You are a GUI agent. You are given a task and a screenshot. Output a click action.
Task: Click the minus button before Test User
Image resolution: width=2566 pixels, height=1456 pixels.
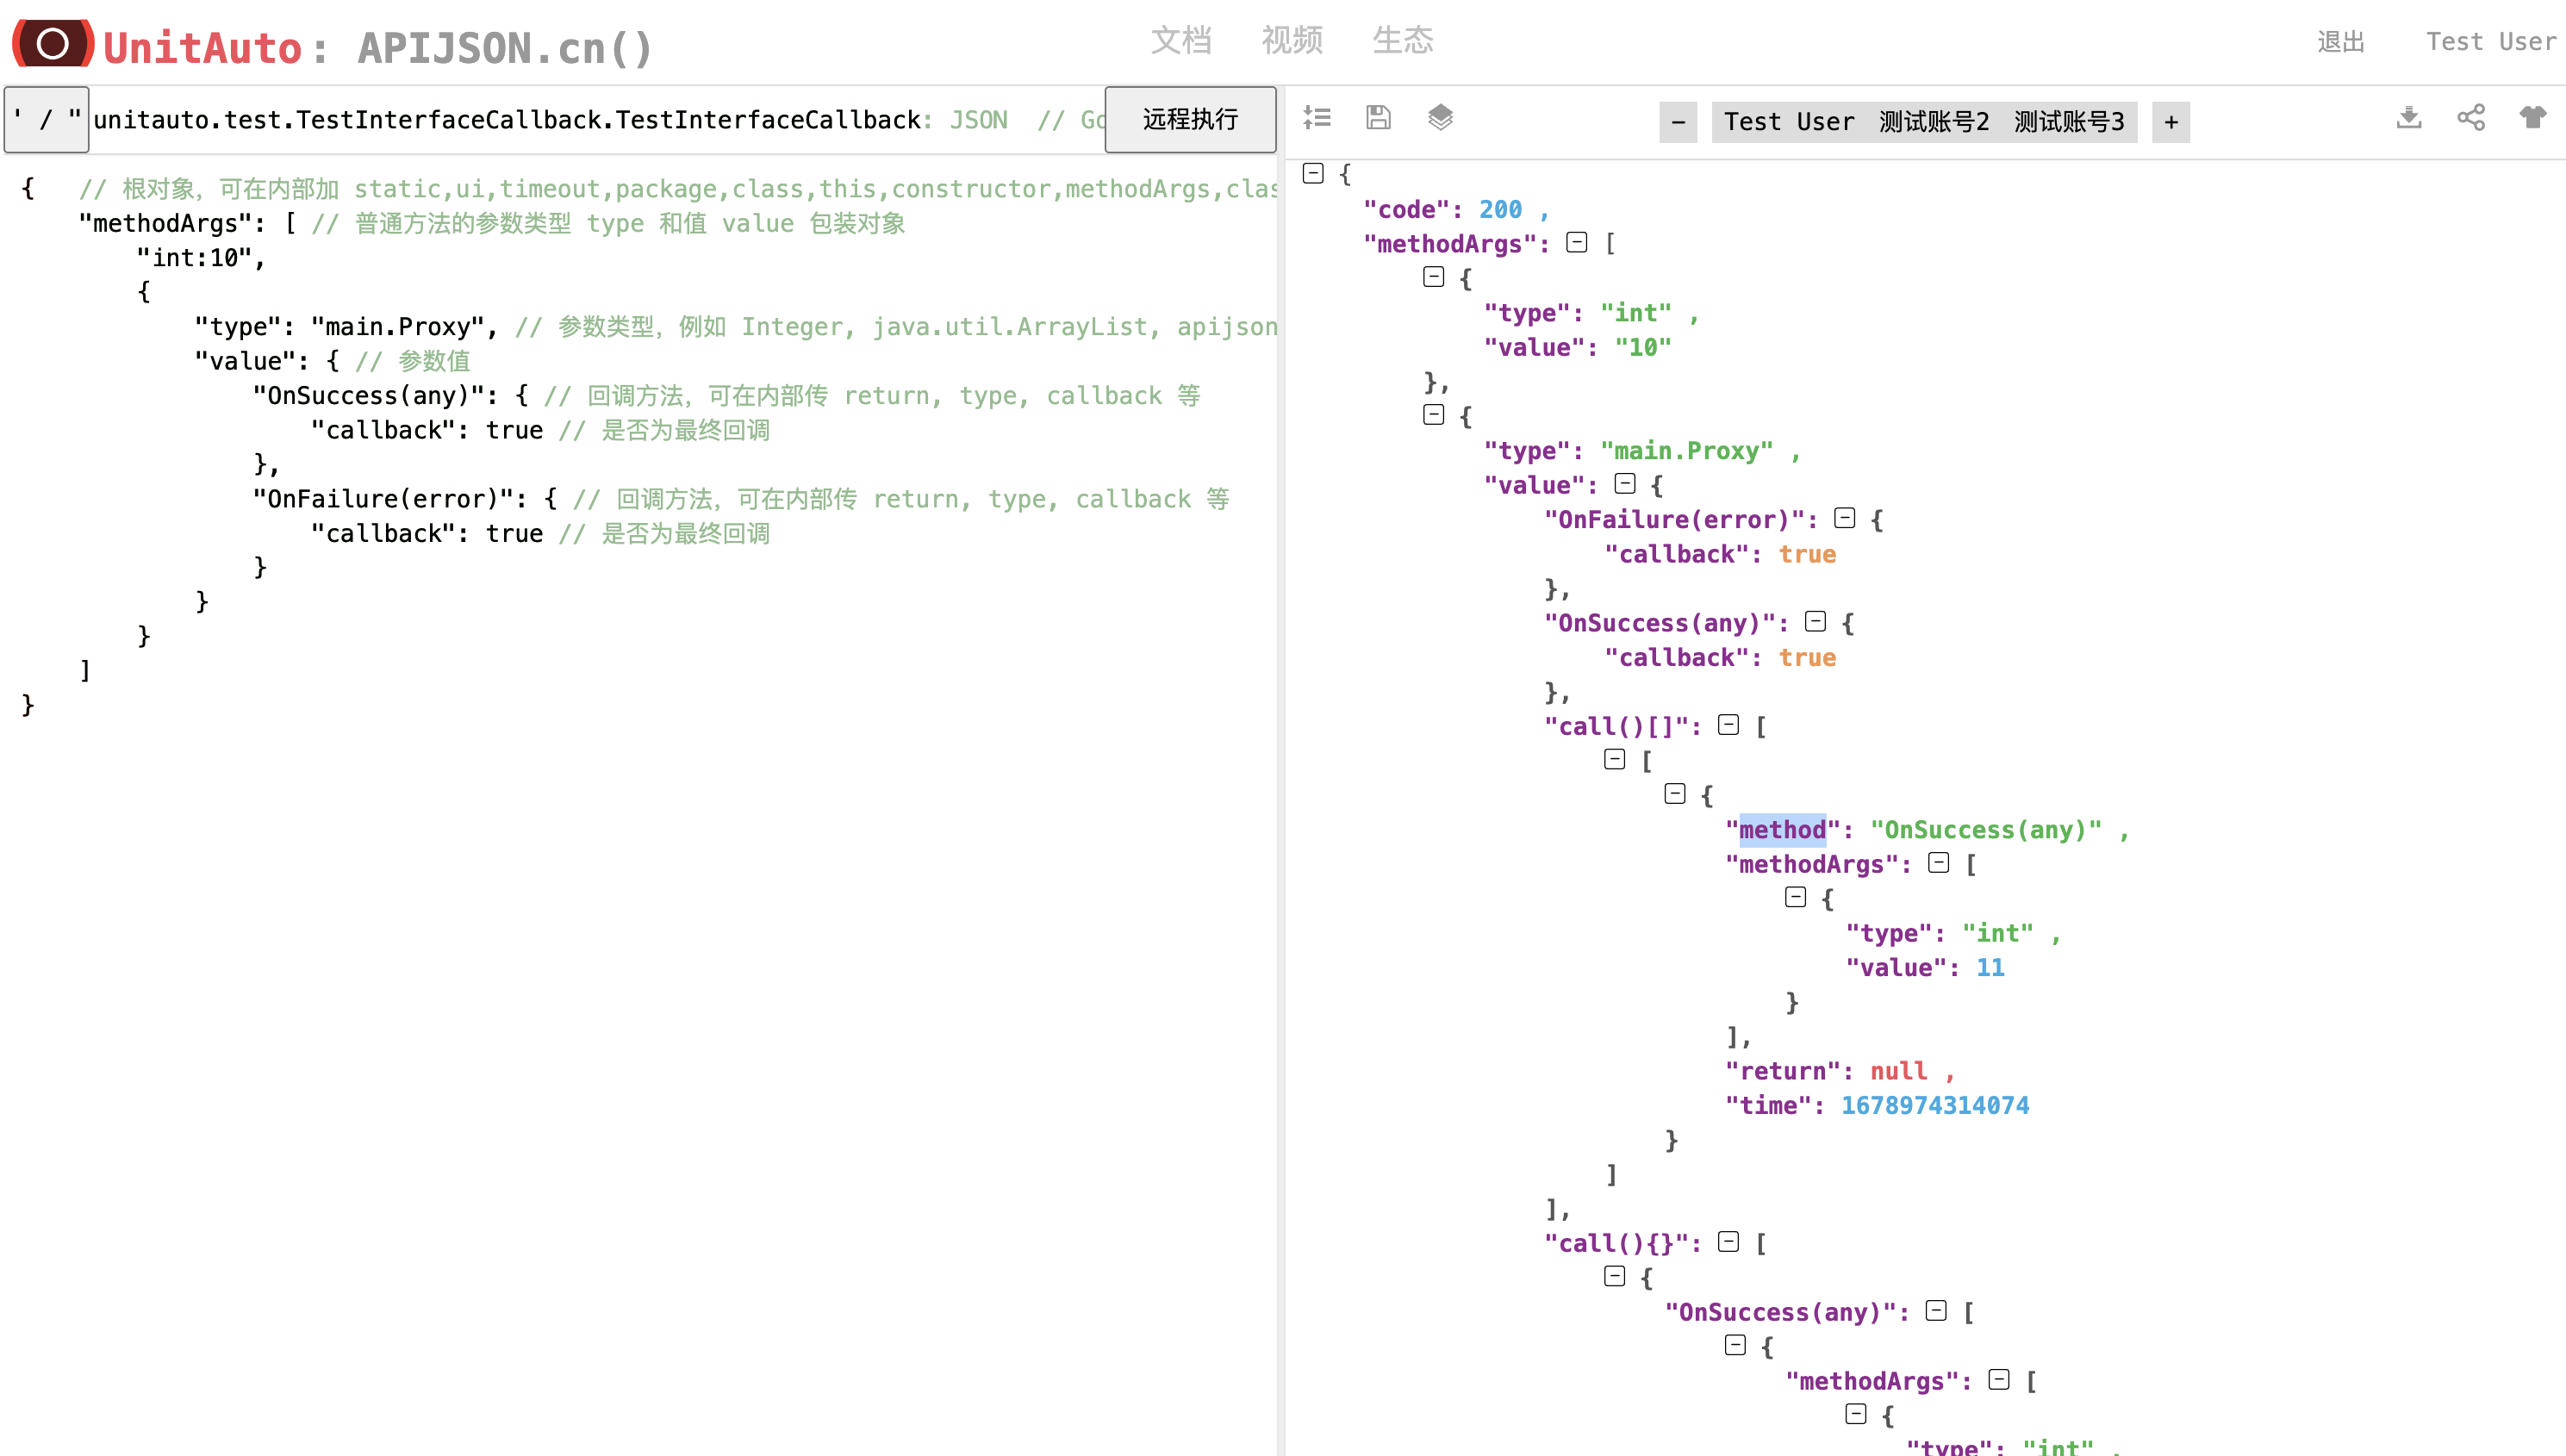tap(1678, 122)
